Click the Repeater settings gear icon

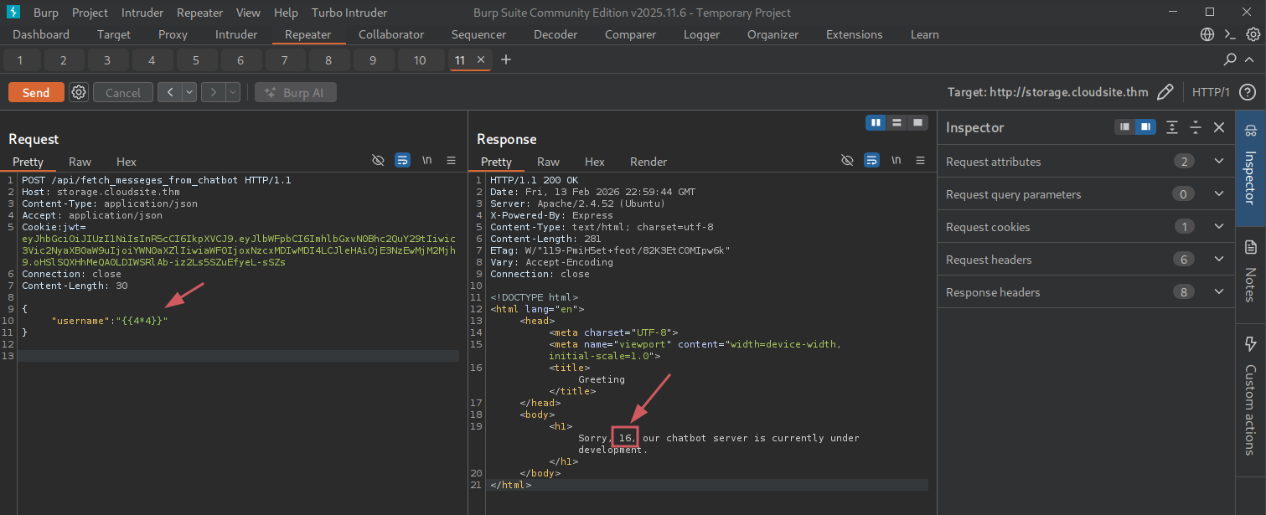coord(79,93)
